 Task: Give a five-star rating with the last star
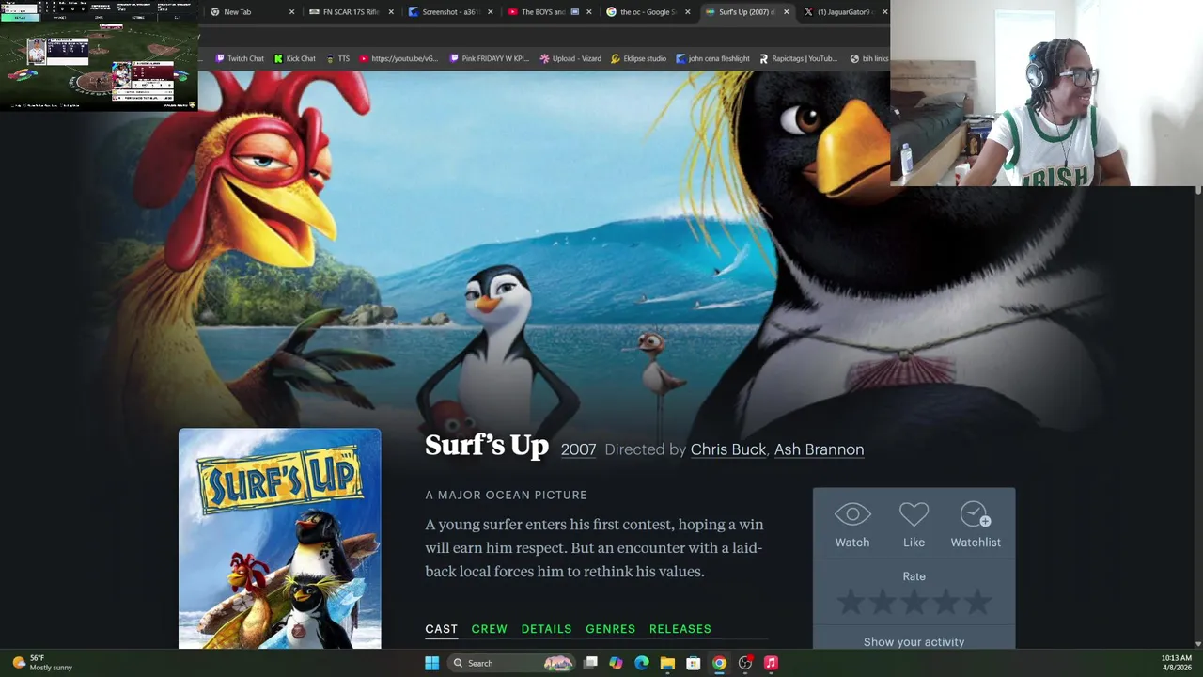click(x=977, y=603)
